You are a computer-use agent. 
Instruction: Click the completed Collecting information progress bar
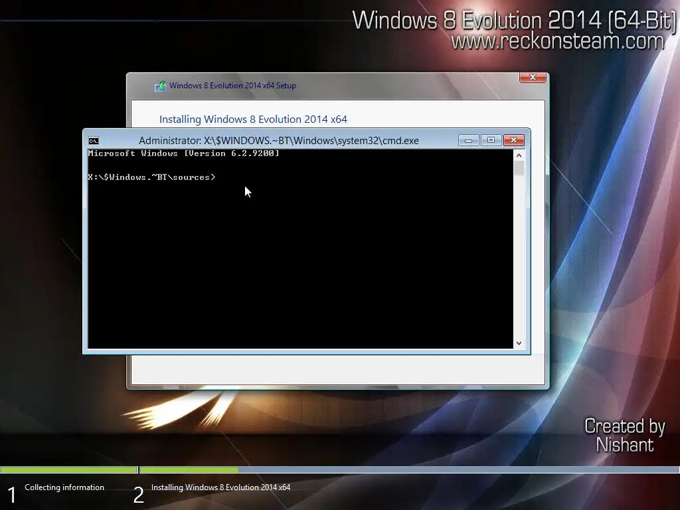tap(68, 469)
